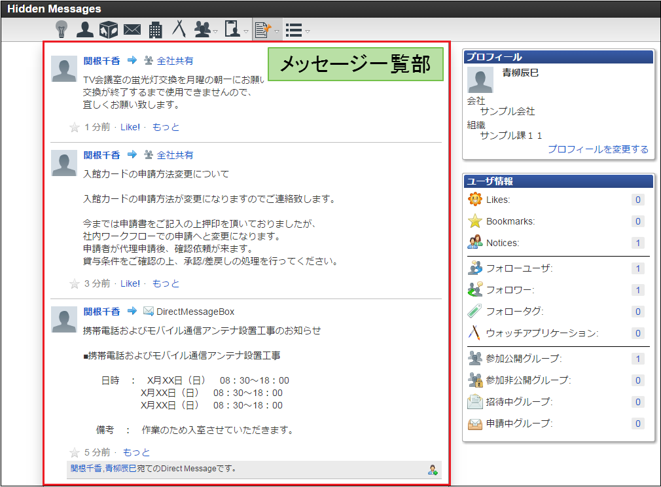The height and width of the screenshot is (487, 661).
Task: Open the envelope mail icon in the toolbar
Action: (x=132, y=29)
